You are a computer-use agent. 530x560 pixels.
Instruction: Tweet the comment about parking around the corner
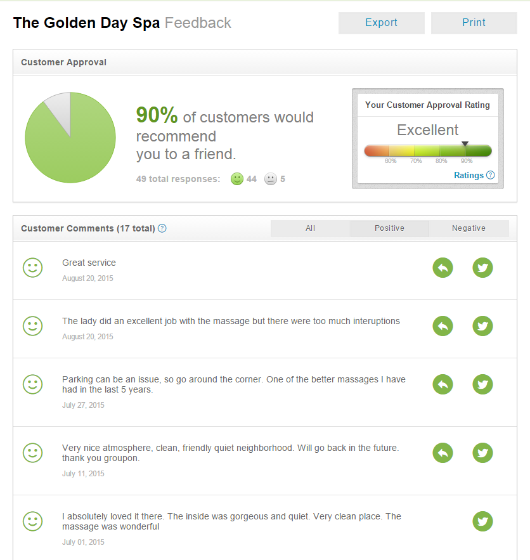pyautogui.click(x=482, y=384)
